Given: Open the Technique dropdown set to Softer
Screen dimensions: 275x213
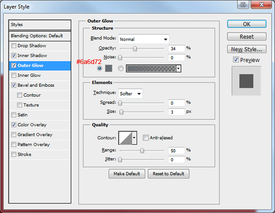Looking at the screenshot, I should [131, 94].
